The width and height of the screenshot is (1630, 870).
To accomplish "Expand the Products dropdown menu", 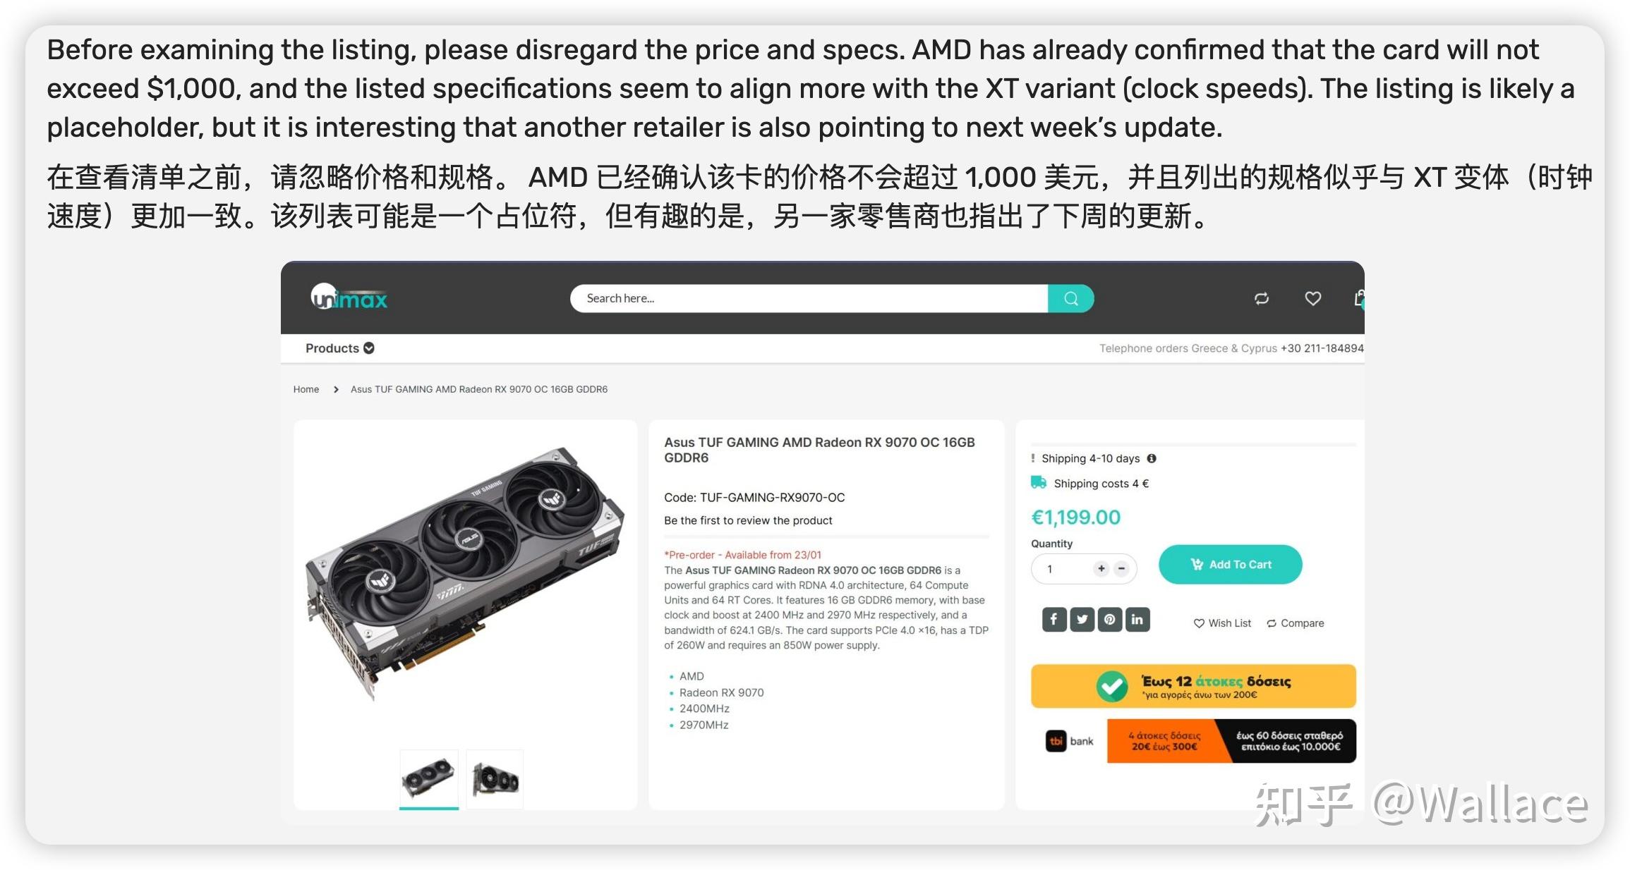I will (x=339, y=348).
